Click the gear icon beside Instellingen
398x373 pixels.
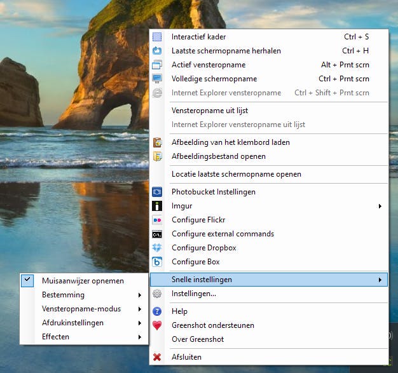point(157,294)
